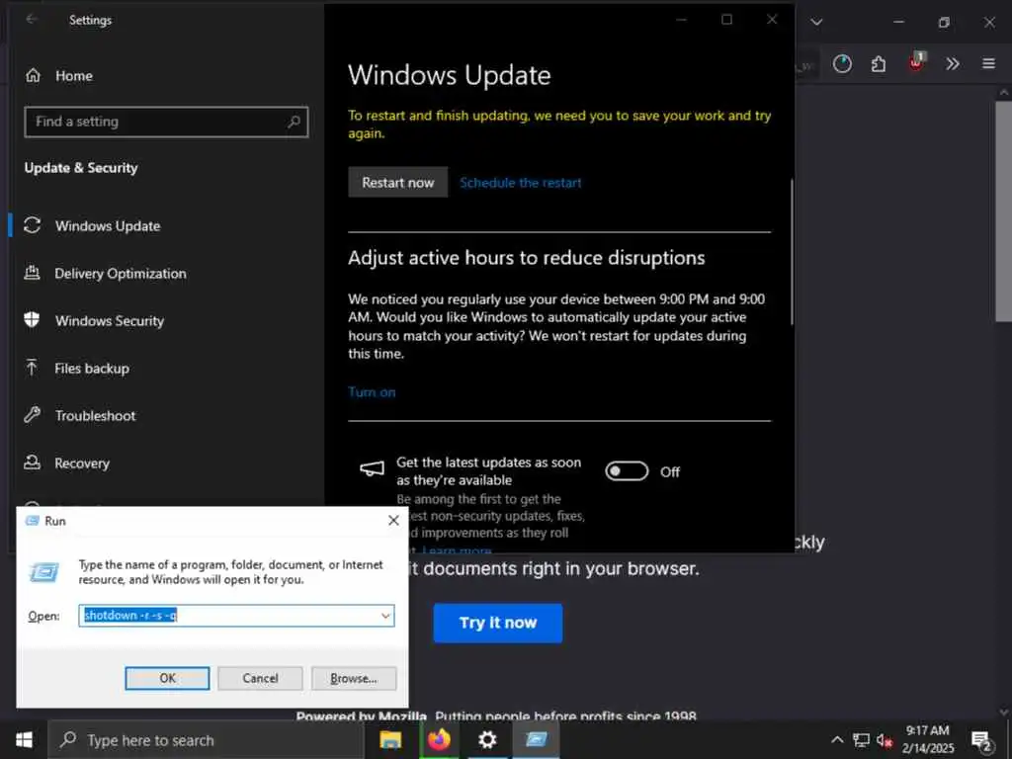1012x759 pixels.
Task: Click Schedule the restart link
Action: (520, 183)
